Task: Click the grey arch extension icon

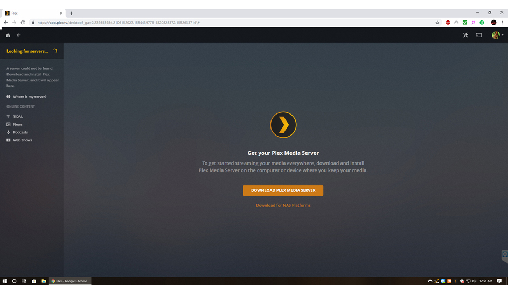Action: [x=456, y=23]
